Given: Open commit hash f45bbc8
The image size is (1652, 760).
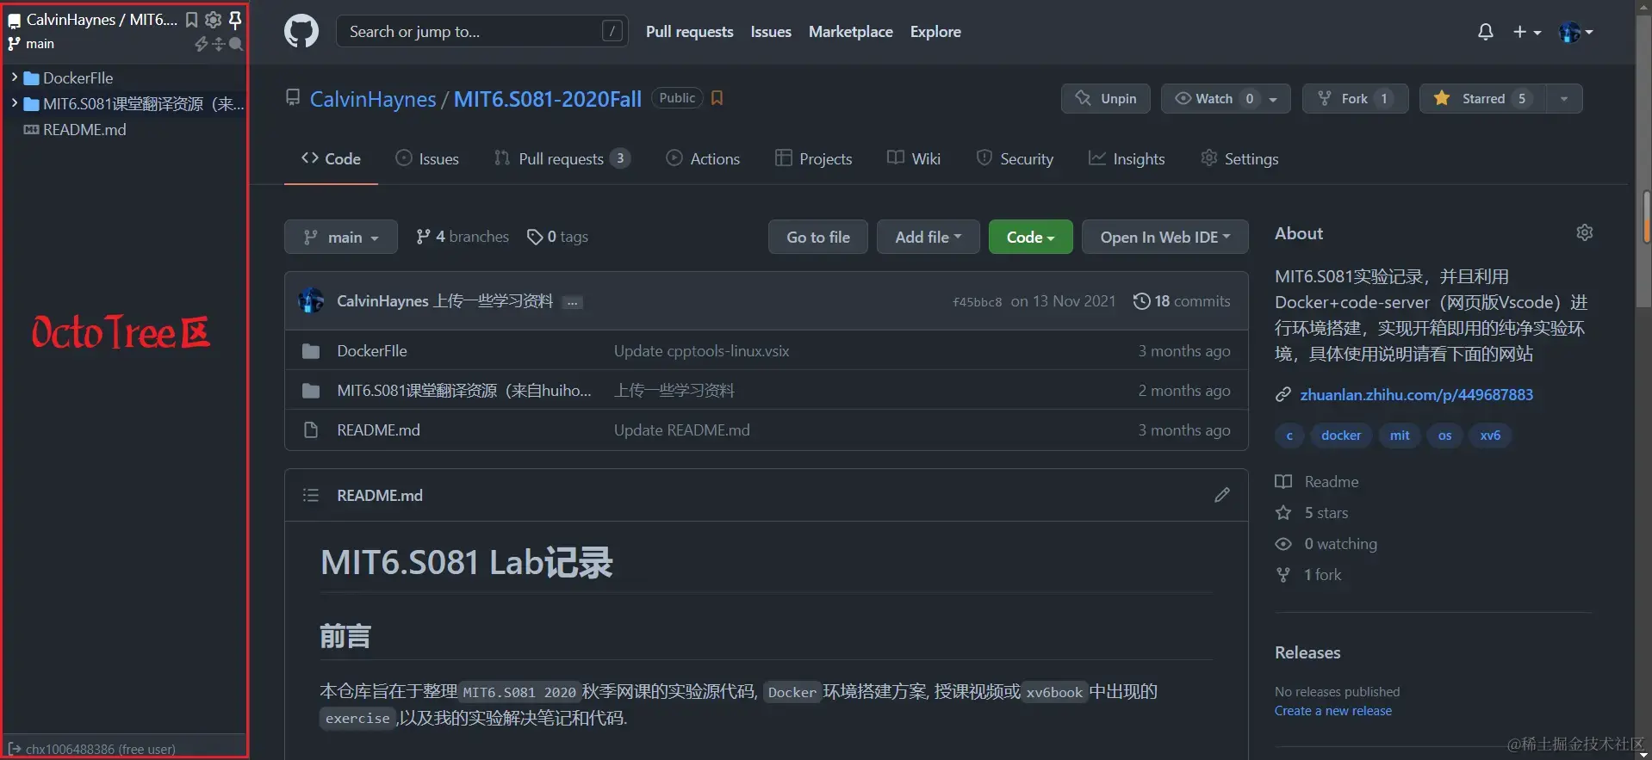Looking at the screenshot, I should [x=977, y=302].
